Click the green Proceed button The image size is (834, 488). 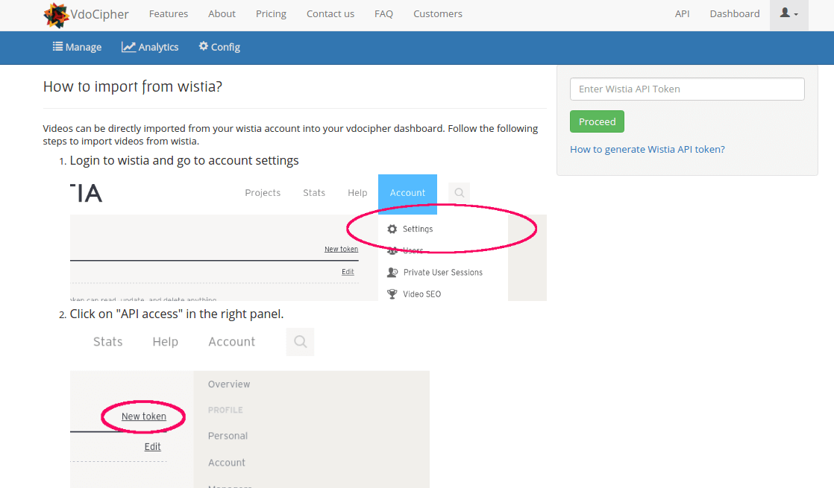click(x=597, y=121)
